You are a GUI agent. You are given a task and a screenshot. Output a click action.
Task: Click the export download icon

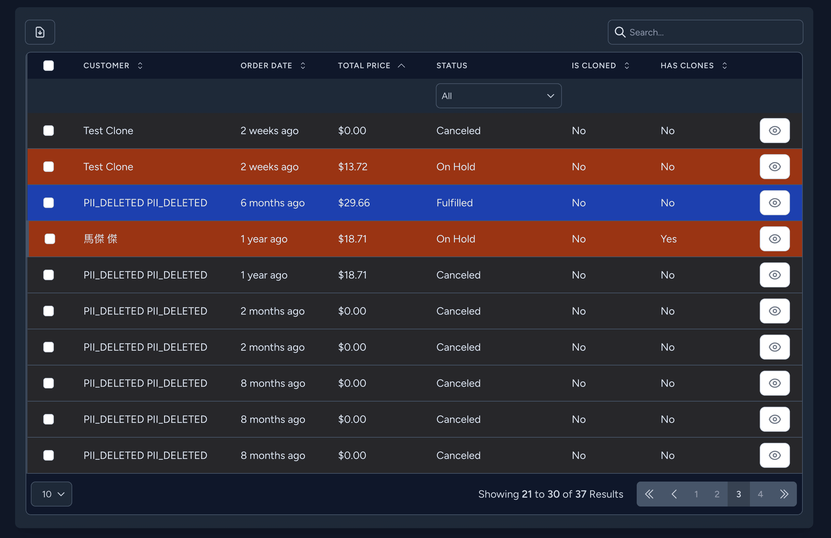(x=40, y=32)
